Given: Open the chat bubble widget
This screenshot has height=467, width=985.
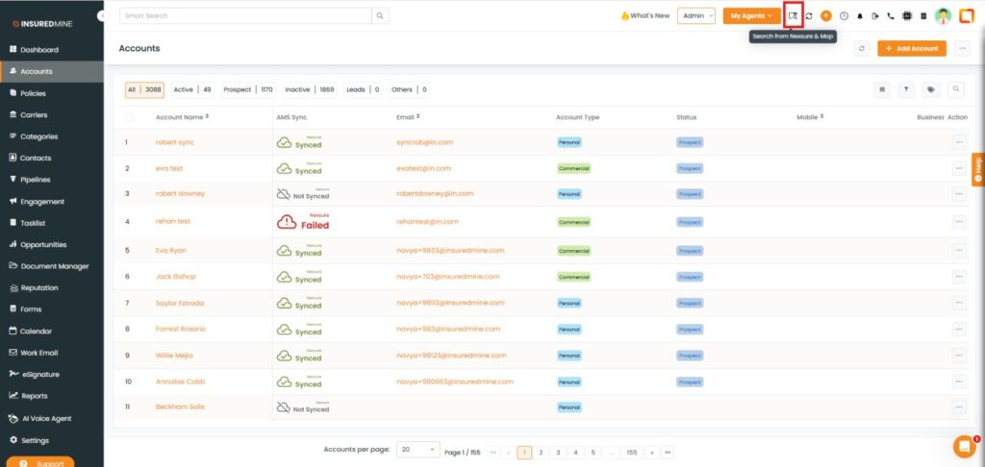Looking at the screenshot, I should click(x=963, y=446).
